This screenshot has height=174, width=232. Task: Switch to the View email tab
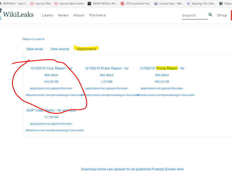pyautogui.click(x=35, y=49)
